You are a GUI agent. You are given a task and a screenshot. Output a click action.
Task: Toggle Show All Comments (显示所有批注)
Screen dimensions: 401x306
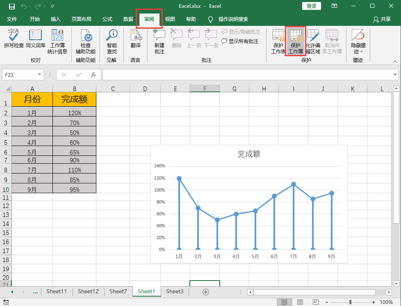pos(240,41)
